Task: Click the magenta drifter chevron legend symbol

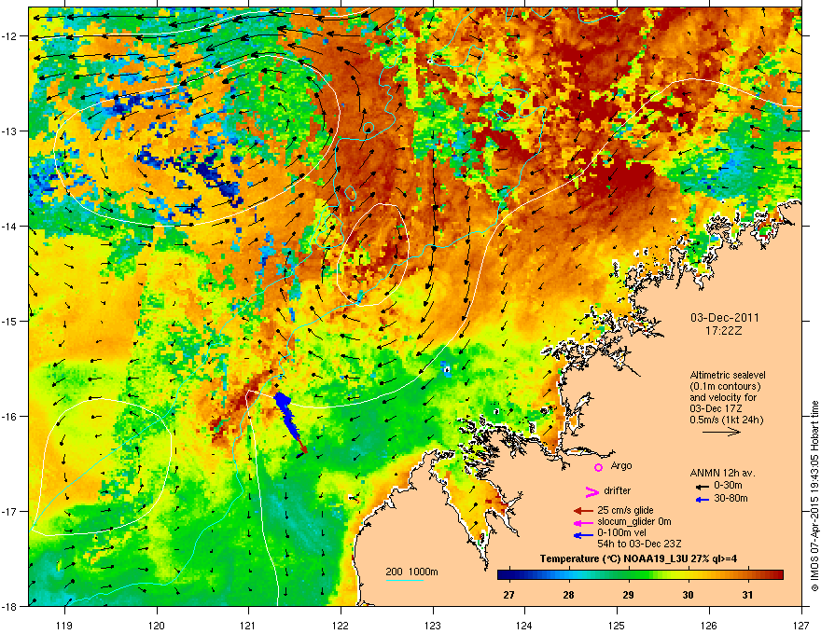Action: pos(591,491)
